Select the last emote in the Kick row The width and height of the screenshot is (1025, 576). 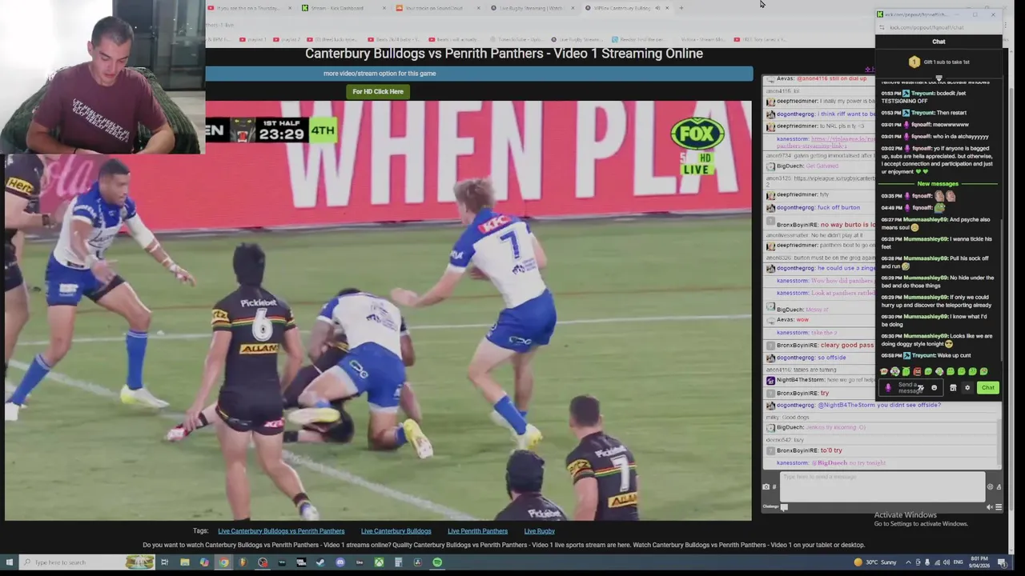pos(984,372)
